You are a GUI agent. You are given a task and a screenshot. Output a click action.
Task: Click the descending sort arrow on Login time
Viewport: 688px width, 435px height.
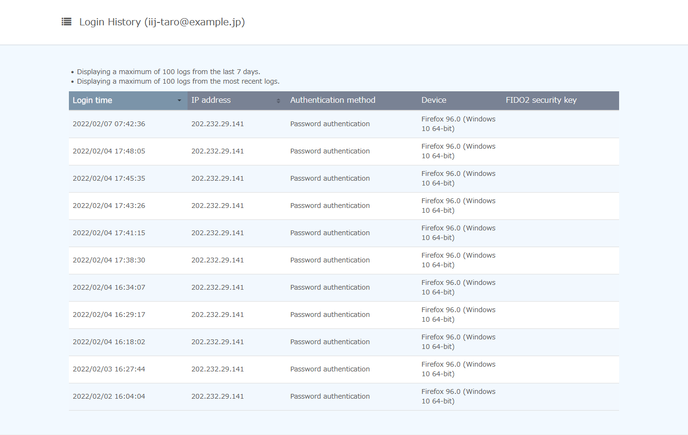179,100
